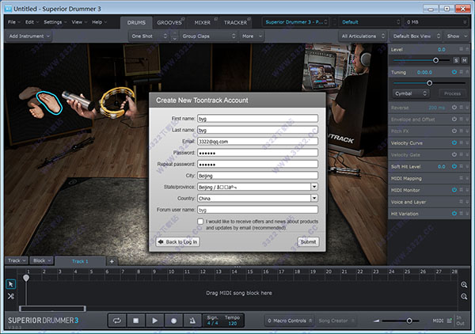475x334 pixels.
Task: Expand the All Articulations dropdown
Action: 363,36
